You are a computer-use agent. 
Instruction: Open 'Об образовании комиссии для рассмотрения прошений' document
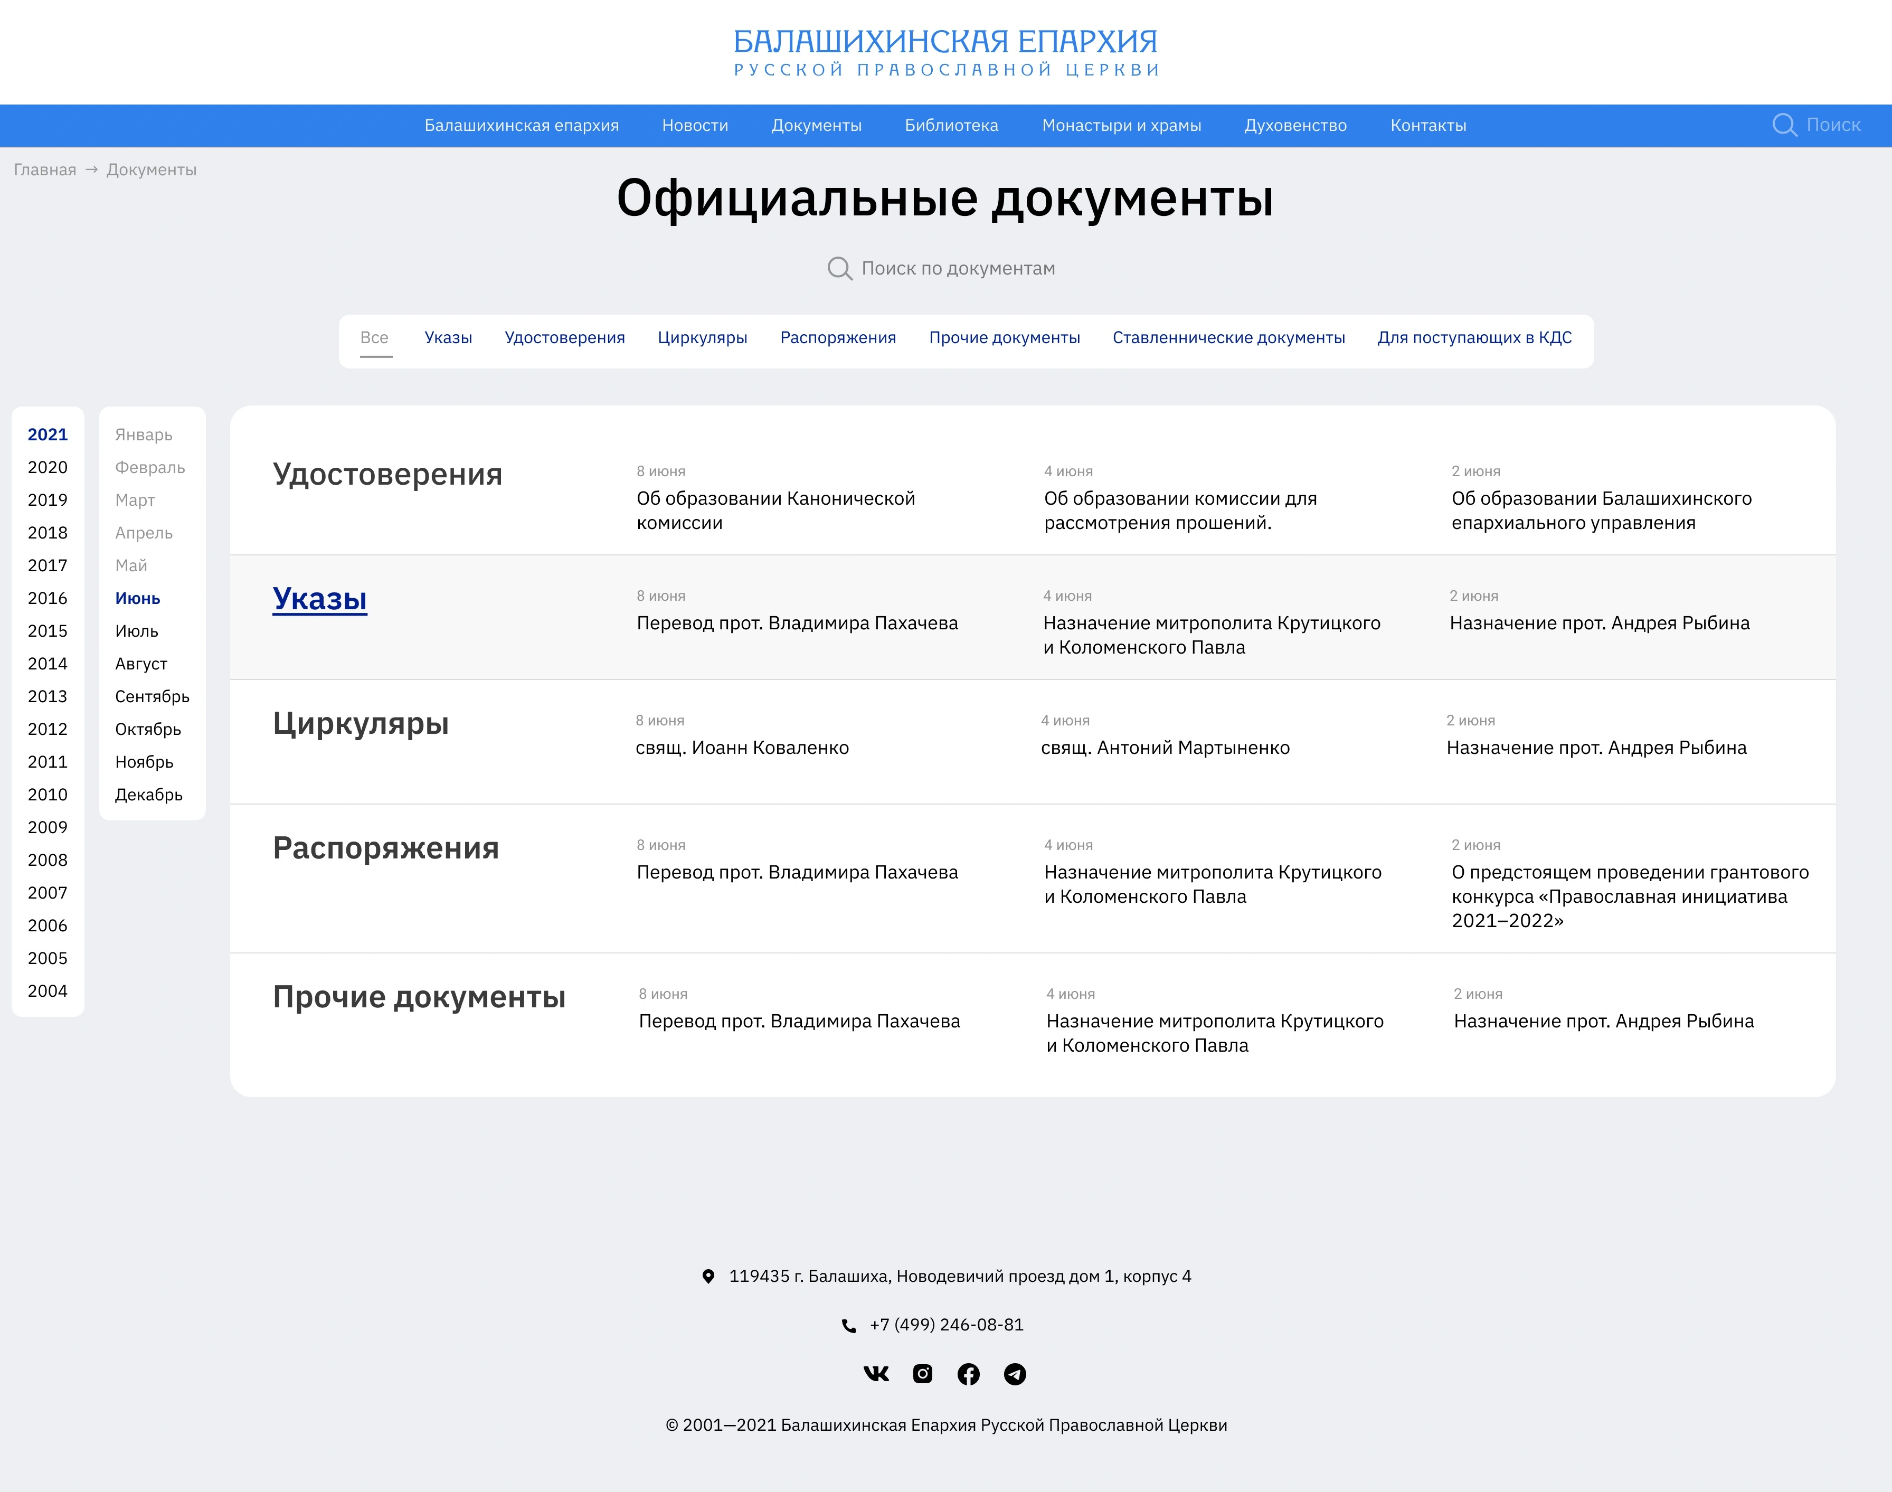(x=1180, y=510)
